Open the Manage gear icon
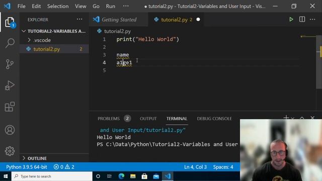Viewport: 322px width, 181px height. [10, 151]
